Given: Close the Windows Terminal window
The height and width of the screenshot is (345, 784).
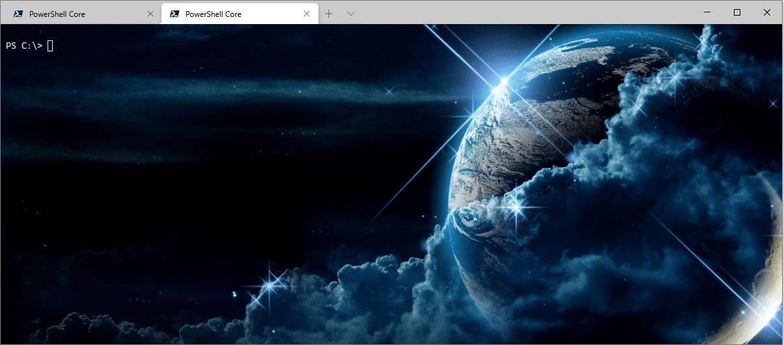Looking at the screenshot, I should click(x=768, y=12).
